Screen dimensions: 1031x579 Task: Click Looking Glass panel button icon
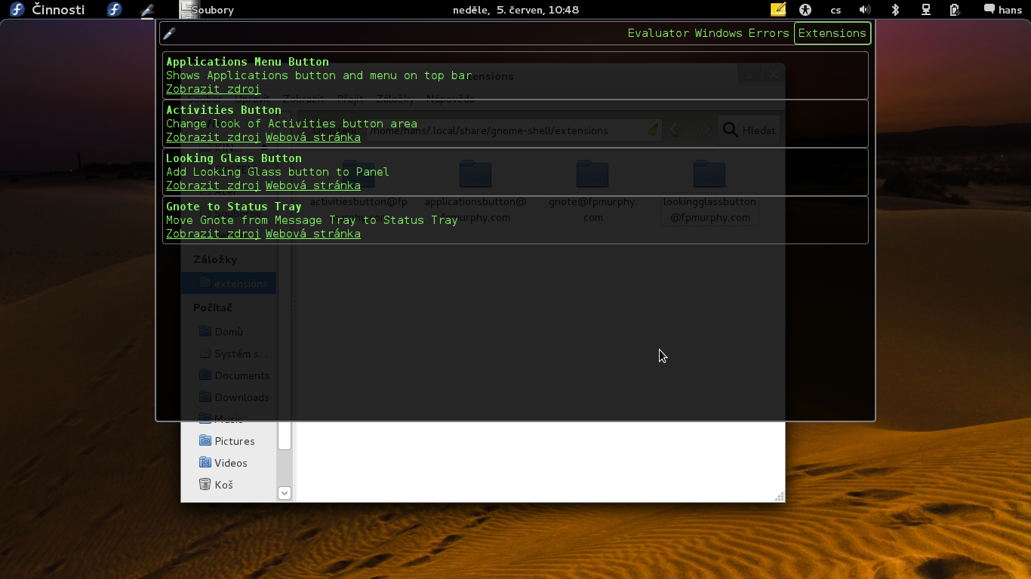pos(147,11)
